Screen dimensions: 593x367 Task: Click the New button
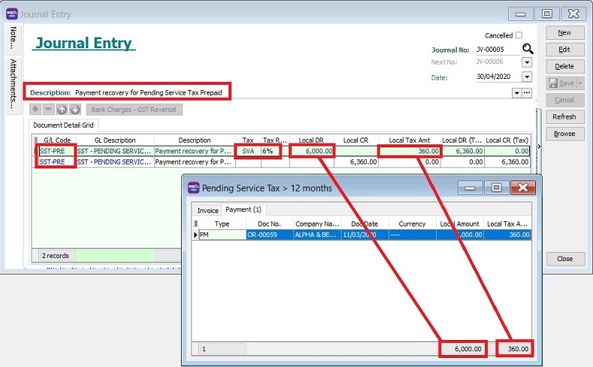coord(564,33)
